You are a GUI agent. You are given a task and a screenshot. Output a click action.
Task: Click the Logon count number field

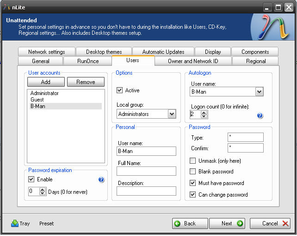(196, 115)
